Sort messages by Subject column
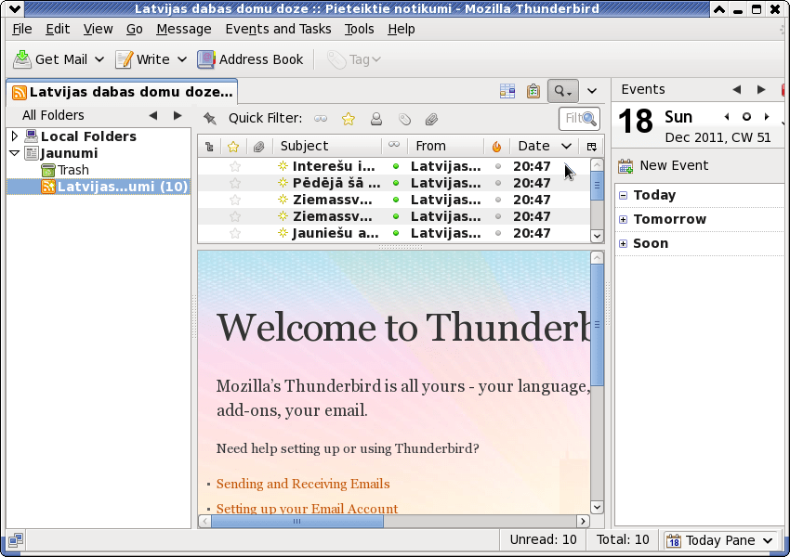The width and height of the screenshot is (790, 557). tap(327, 147)
